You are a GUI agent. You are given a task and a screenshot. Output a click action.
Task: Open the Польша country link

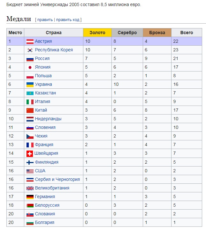point(43,76)
